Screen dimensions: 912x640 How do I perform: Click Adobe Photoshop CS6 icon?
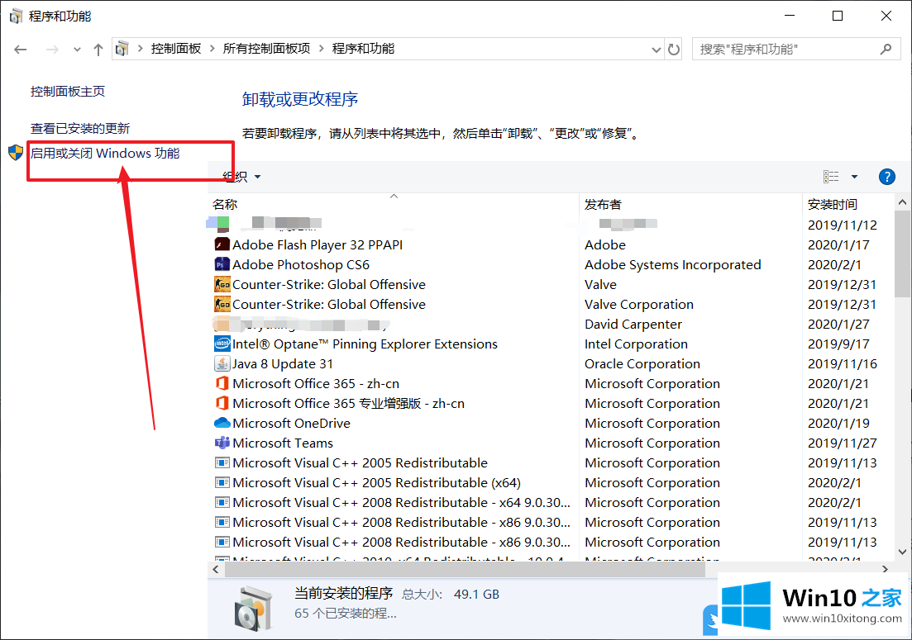pyautogui.click(x=222, y=264)
